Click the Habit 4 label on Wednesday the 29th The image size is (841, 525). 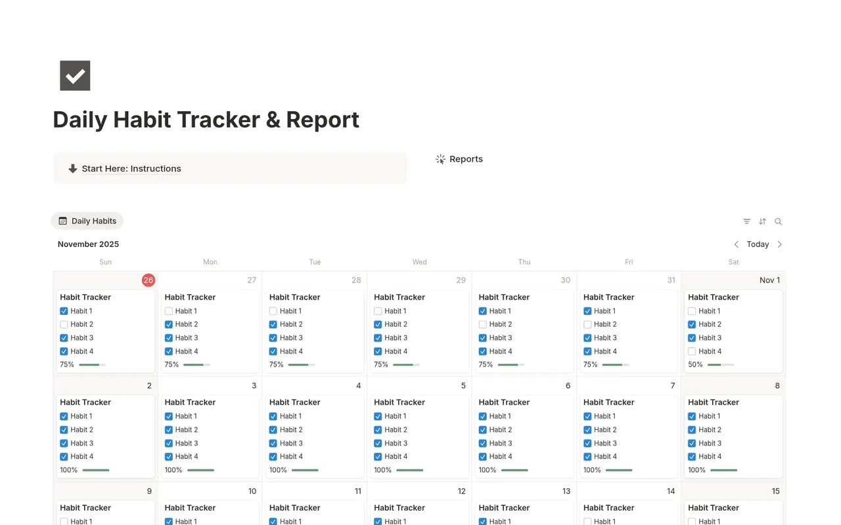(396, 352)
